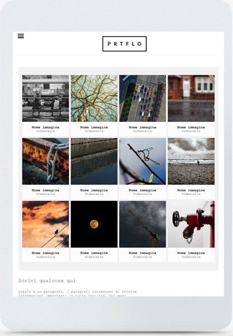Open the full moon photo
233x336 pixels.
(x=94, y=224)
